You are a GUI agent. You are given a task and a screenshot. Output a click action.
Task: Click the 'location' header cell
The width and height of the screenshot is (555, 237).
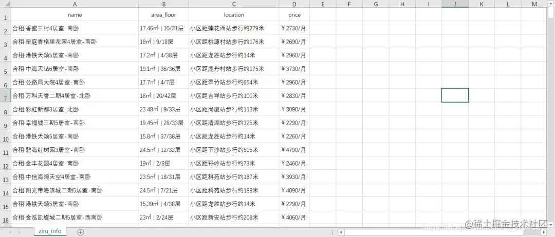point(234,15)
